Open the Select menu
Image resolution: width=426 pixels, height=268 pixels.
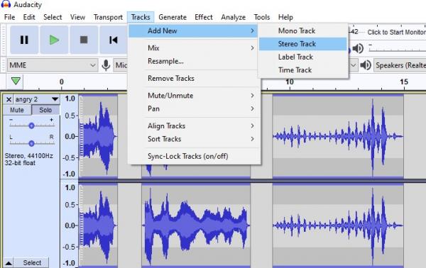53,17
